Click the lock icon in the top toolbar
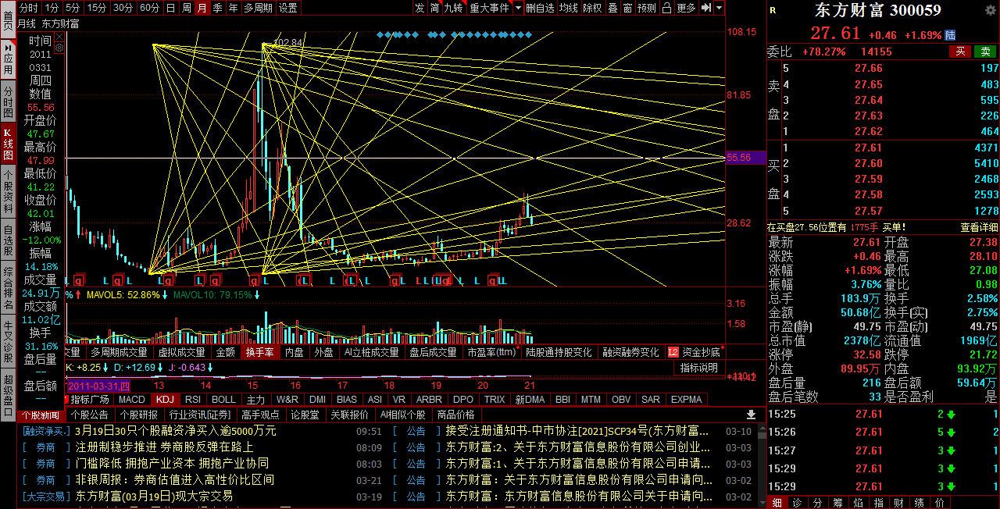1000x509 pixels. click(666, 8)
